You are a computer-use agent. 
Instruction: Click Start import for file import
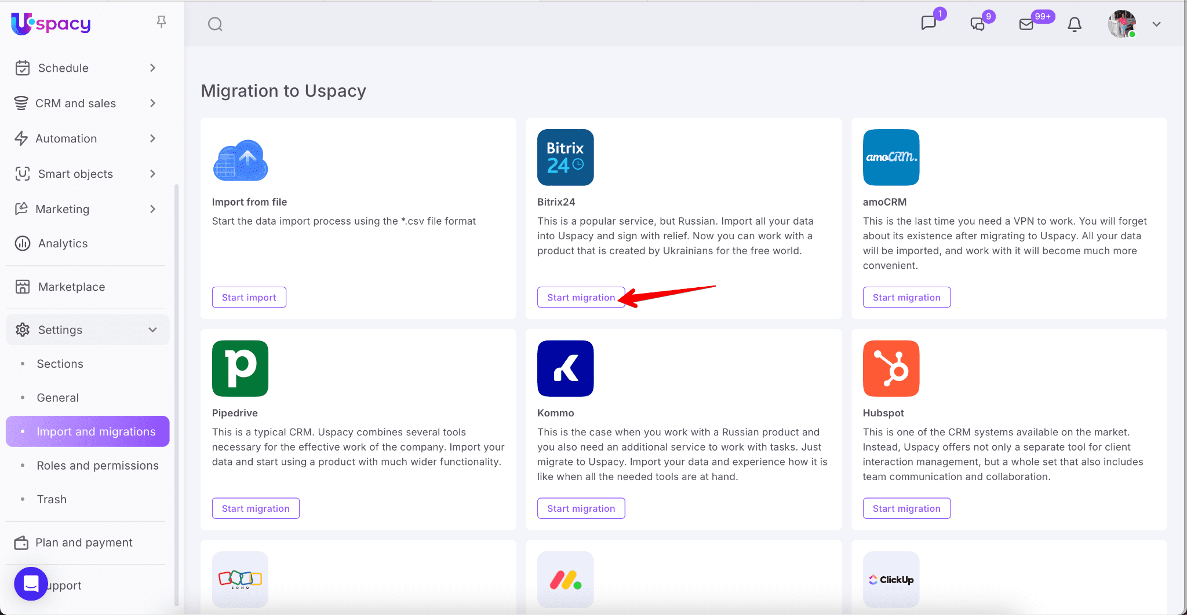pyautogui.click(x=249, y=297)
